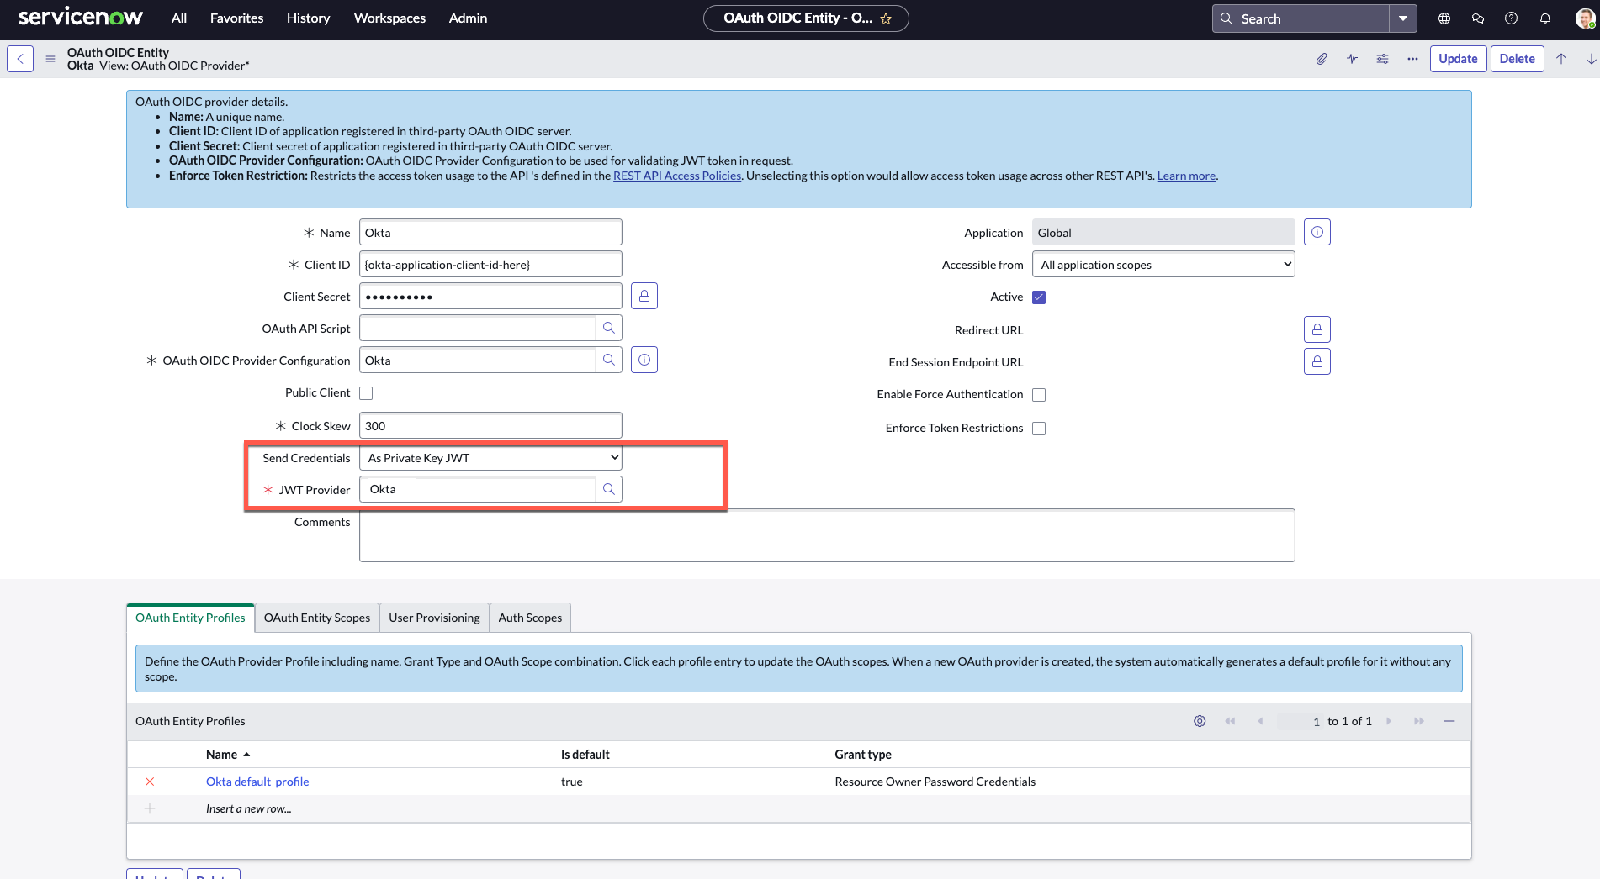
Task: Switch to OAuth Entity Scopes tab
Action: point(317,618)
